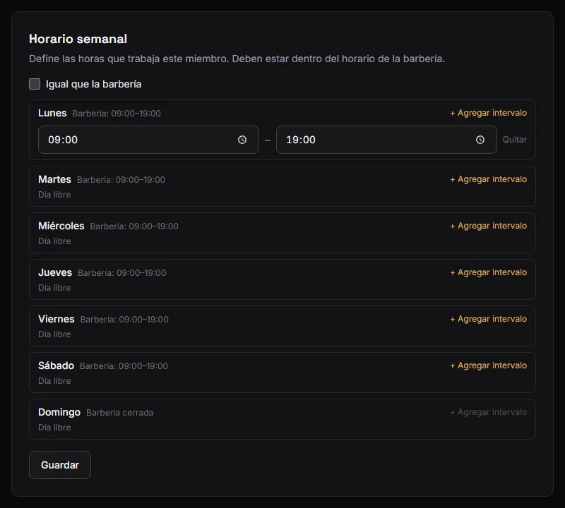Click the Martes day label
The height and width of the screenshot is (508, 565).
tap(55, 179)
